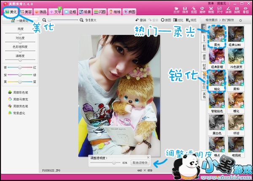Adjust the 调整透明度 opacity slider
The image size is (253, 181).
[105, 163]
